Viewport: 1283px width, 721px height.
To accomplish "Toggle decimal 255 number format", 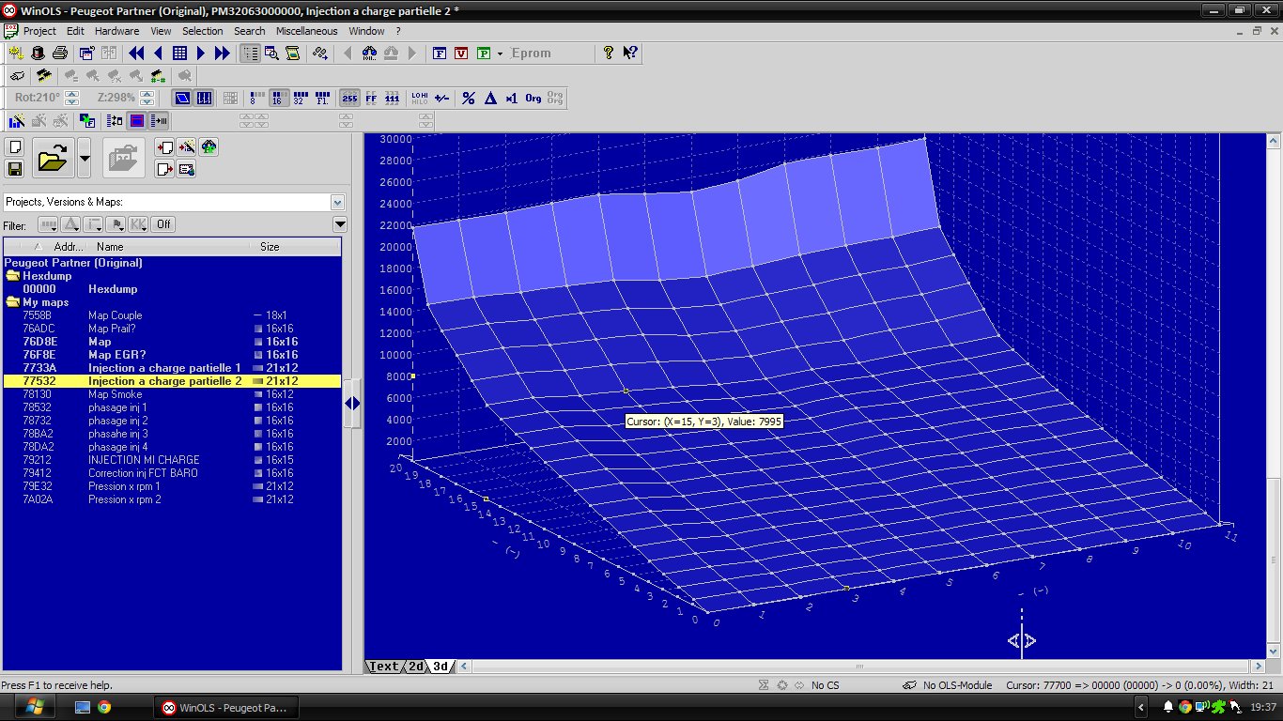I will point(349,98).
